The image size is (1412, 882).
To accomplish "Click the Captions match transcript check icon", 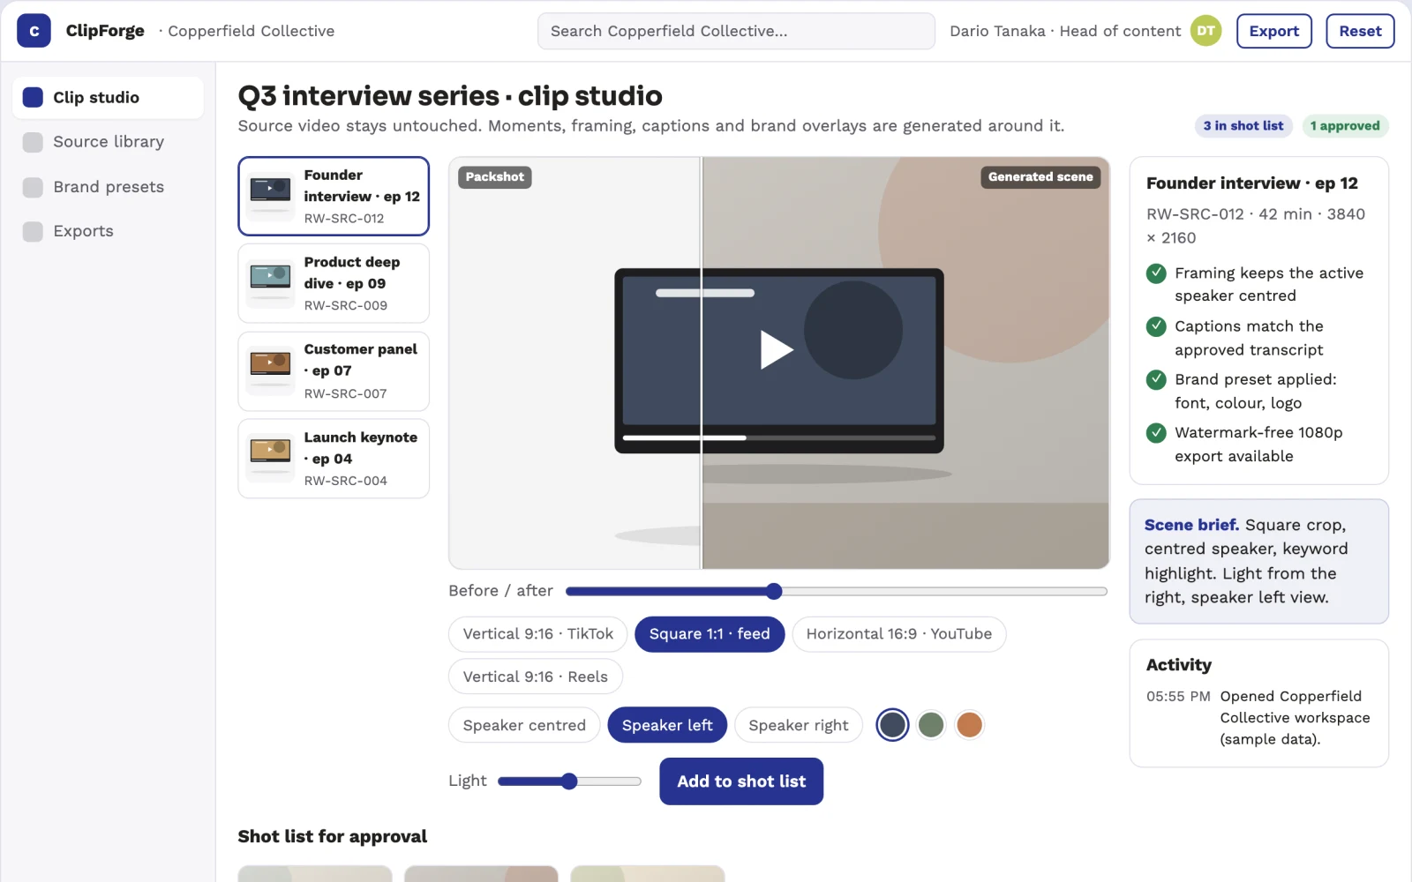I will click(1156, 326).
